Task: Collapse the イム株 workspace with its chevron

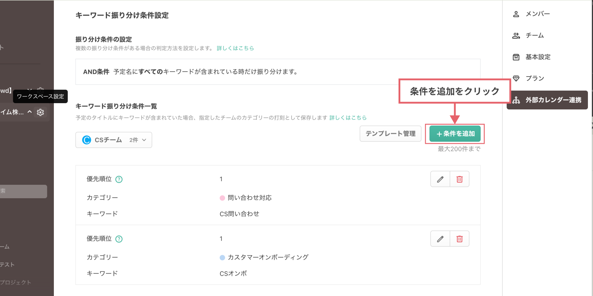Action: (29, 112)
